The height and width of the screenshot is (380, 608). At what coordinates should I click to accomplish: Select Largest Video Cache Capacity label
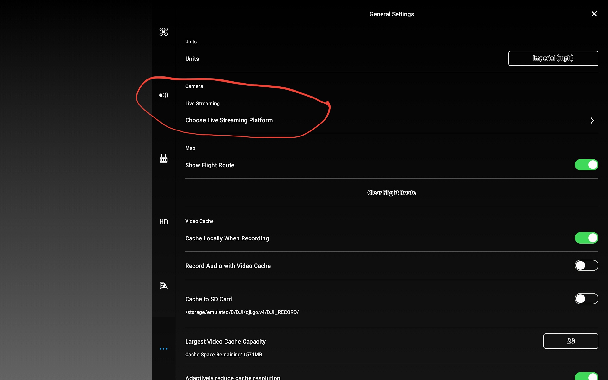tap(225, 342)
